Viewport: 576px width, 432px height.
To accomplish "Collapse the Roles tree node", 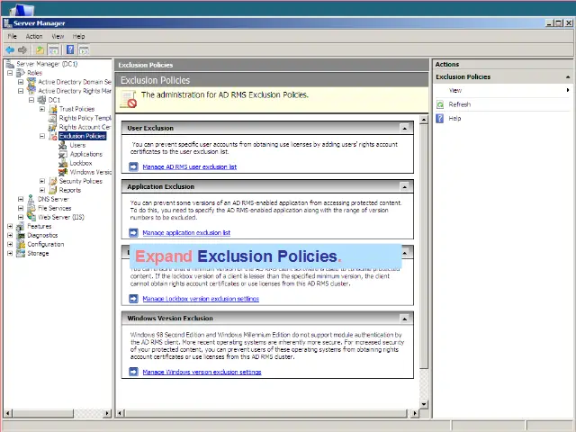I will (10, 73).
